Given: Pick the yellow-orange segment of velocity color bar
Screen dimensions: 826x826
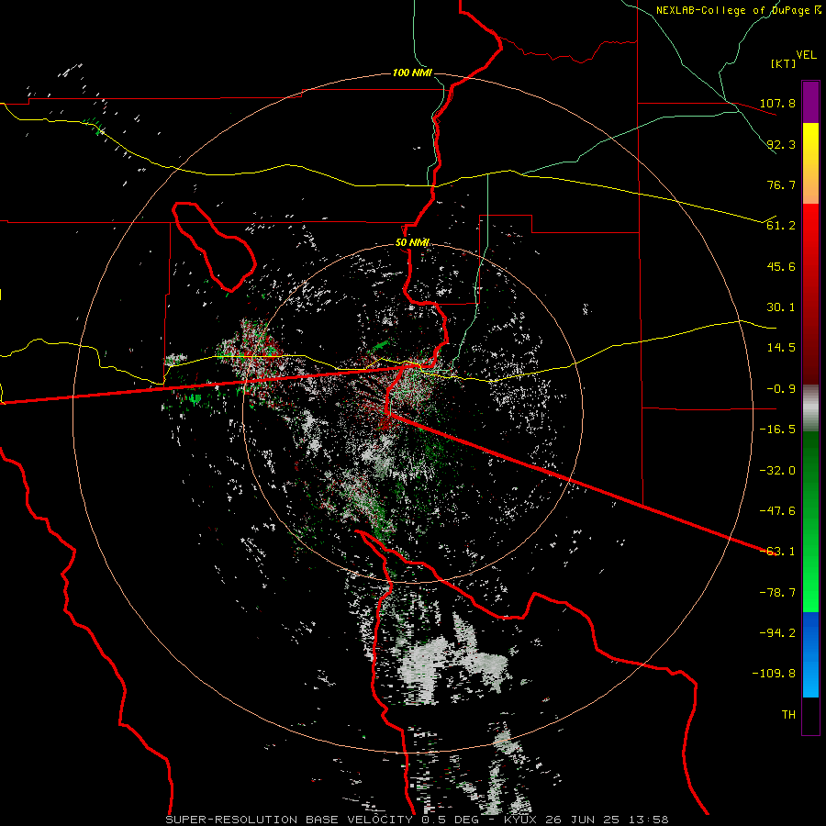Looking at the screenshot, I should point(810,163).
